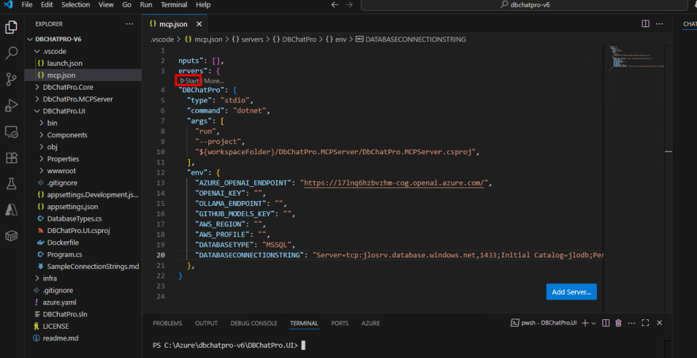
Task: Kill the terminal with trash icon
Action: tap(618, 323)
